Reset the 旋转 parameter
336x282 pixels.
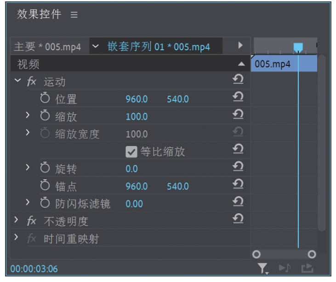coord(238,166)
